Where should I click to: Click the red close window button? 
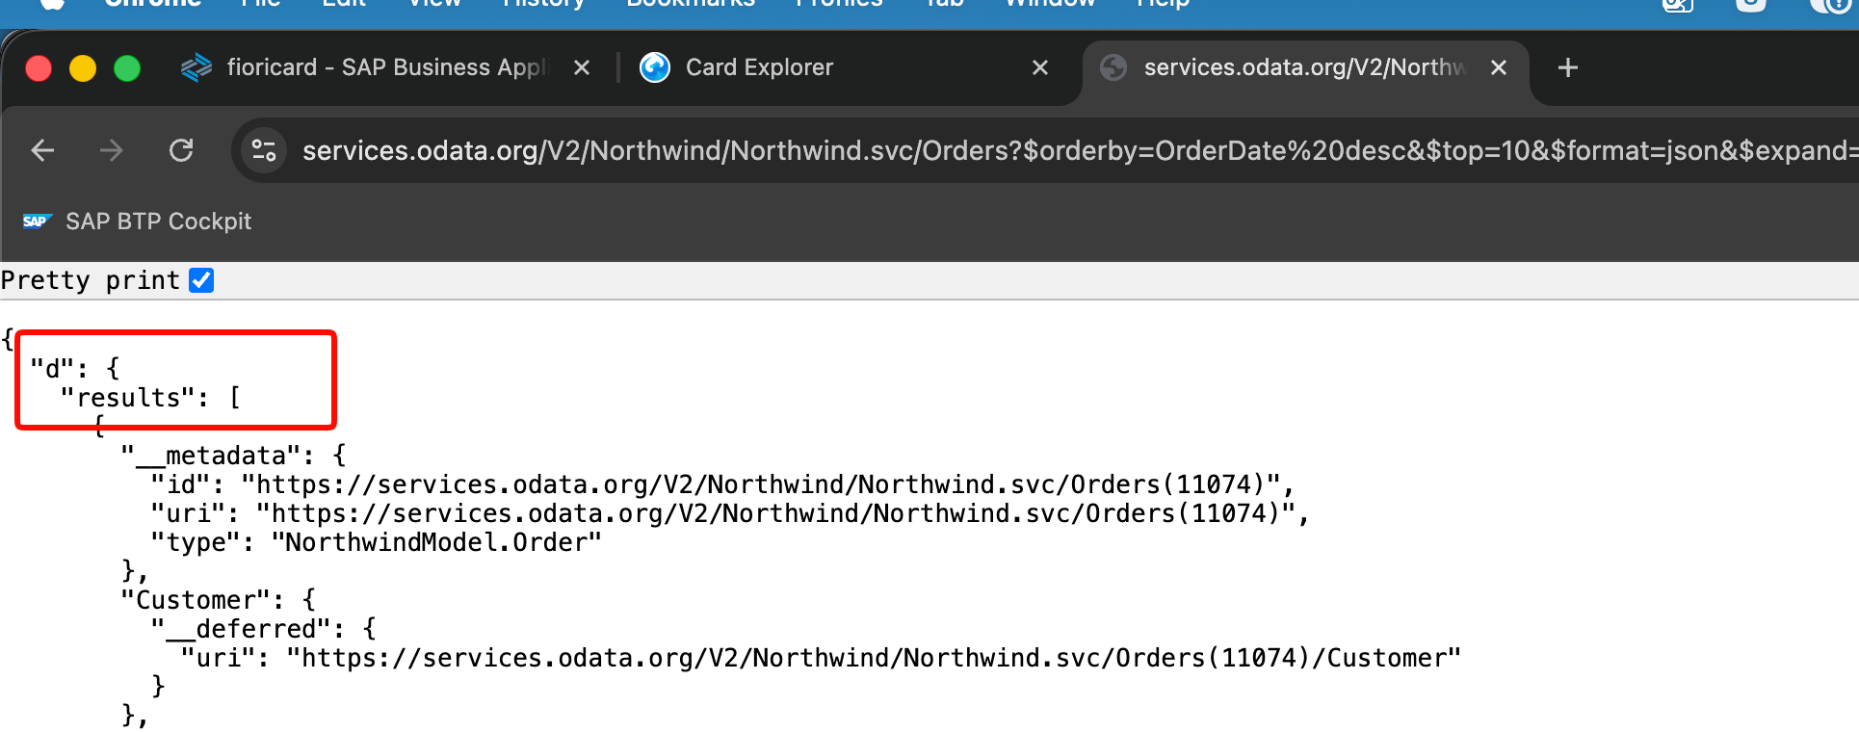[39, 68]
